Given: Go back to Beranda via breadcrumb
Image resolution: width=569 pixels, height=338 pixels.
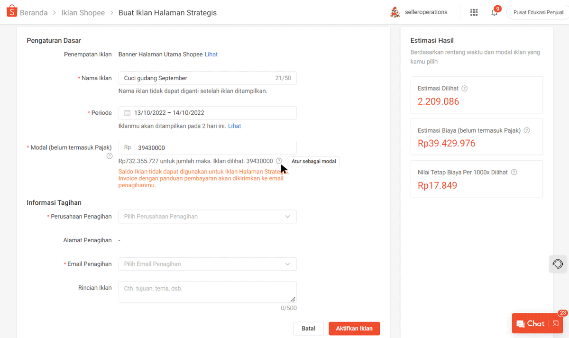Looking at the screenshot, I should pos(33,13).
